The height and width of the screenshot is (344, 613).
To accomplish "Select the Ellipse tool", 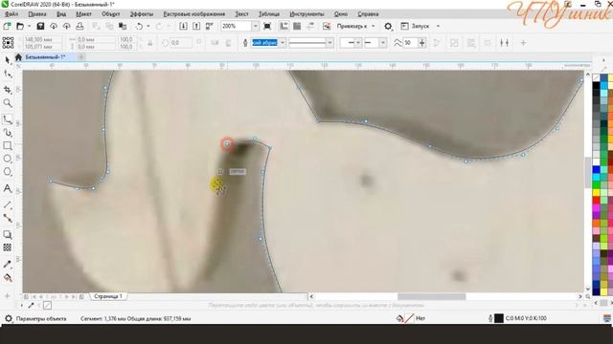I will pos(7,159).
